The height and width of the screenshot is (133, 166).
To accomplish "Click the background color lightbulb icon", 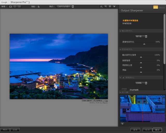I will click(x=114, y=6).
